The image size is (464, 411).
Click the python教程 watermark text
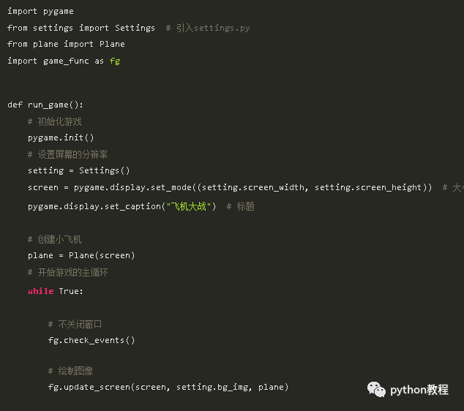click(419, 390)
